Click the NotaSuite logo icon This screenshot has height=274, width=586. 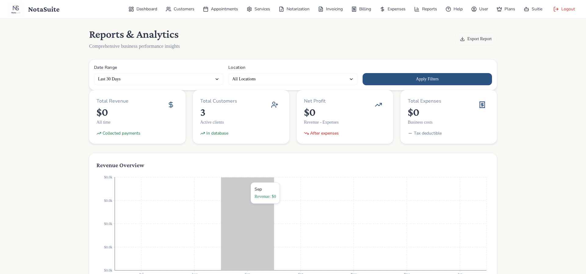tap(16, 9)
